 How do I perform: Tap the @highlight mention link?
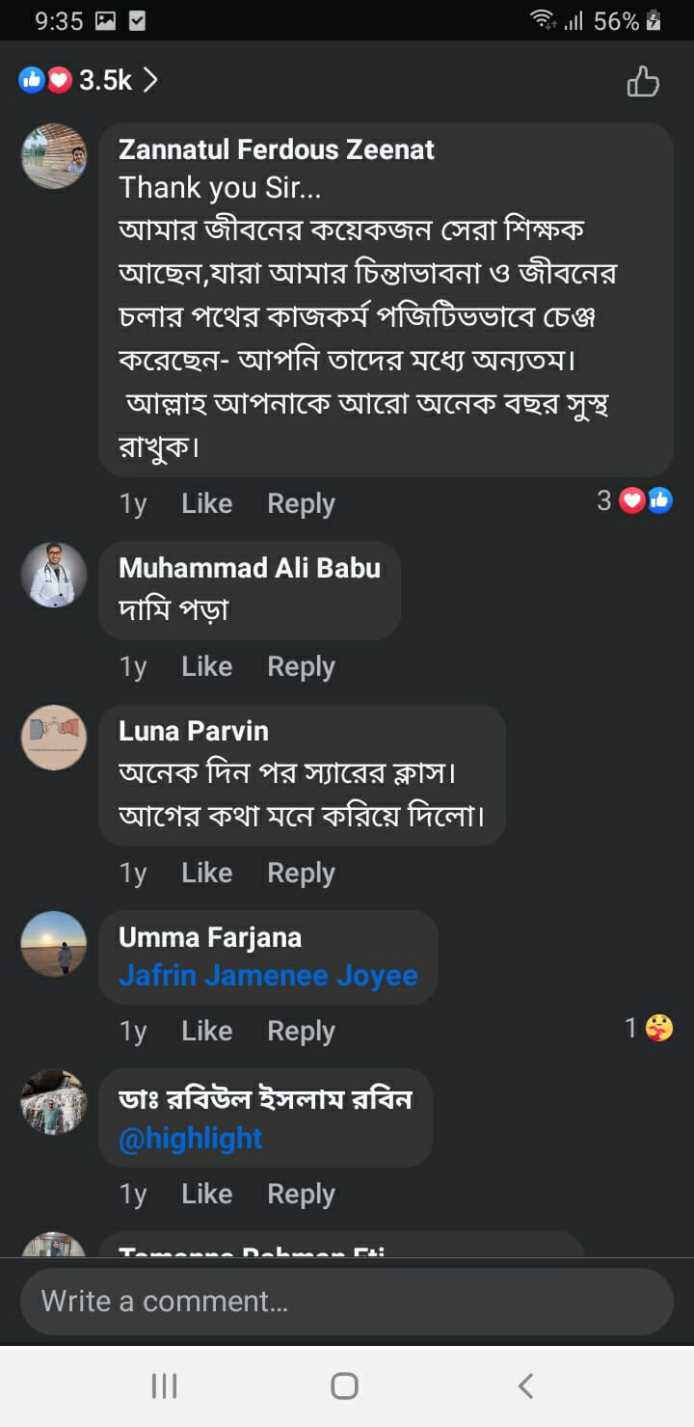click(190, 1138)
